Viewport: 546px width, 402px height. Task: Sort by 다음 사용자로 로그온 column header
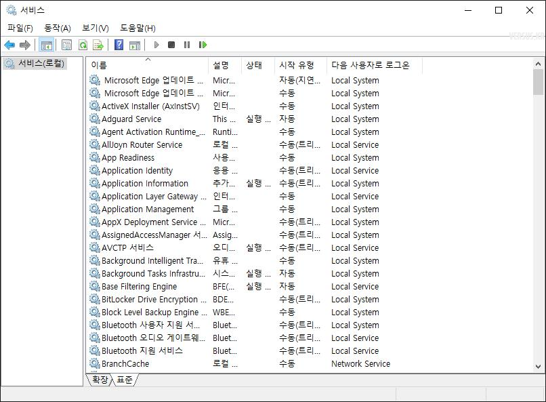tap(375, 65)
